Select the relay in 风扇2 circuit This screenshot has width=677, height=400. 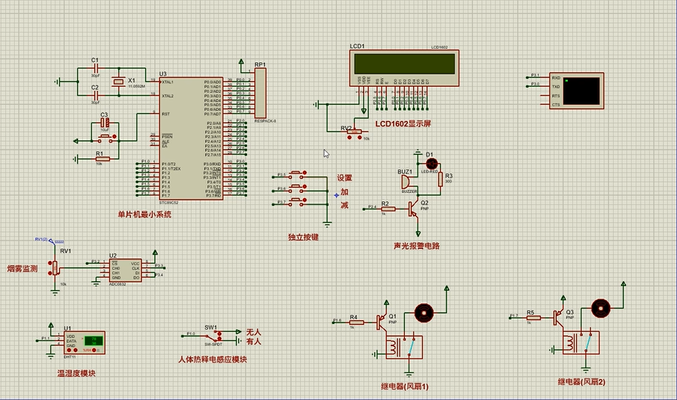pos(581,342)
